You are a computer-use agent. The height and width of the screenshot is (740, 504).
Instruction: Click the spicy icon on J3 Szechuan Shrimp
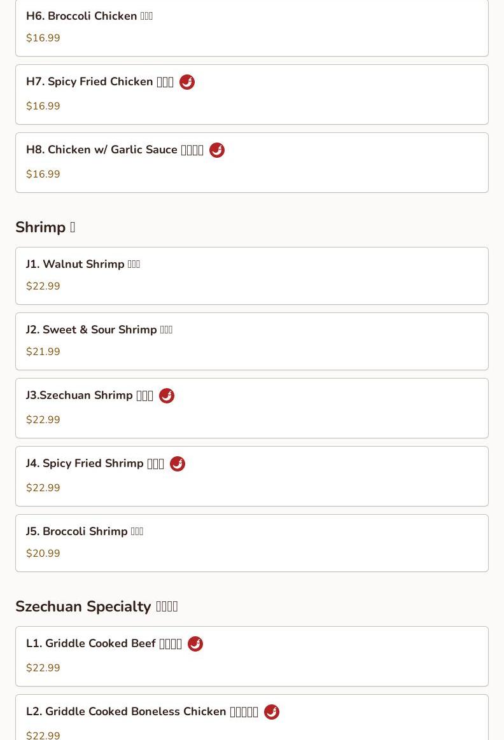[x=167, y=396]
